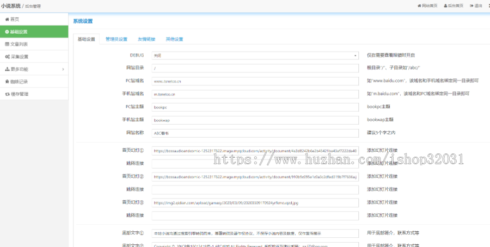This screenshot has height=247, width=490.
Task: Click into the PC站域名 input field
Action: [255, 81]
